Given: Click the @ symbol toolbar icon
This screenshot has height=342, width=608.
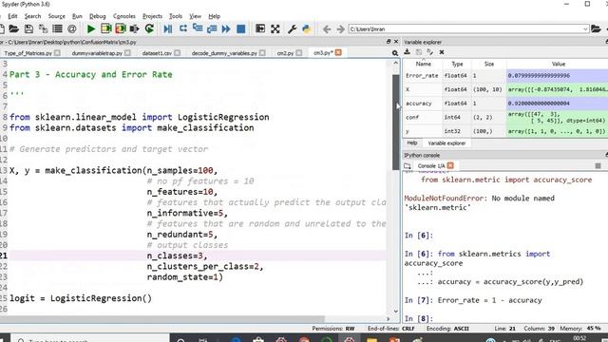Looking at the screenshot, I should point(72,28).
